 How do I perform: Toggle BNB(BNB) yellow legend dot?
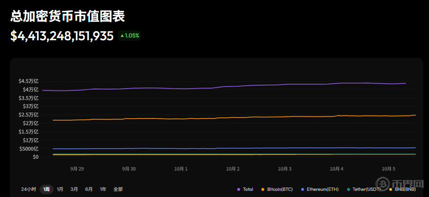click(x=390, y=189)
